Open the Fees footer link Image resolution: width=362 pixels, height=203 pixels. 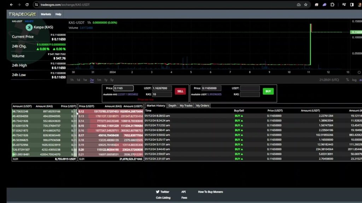click(184, 198)
